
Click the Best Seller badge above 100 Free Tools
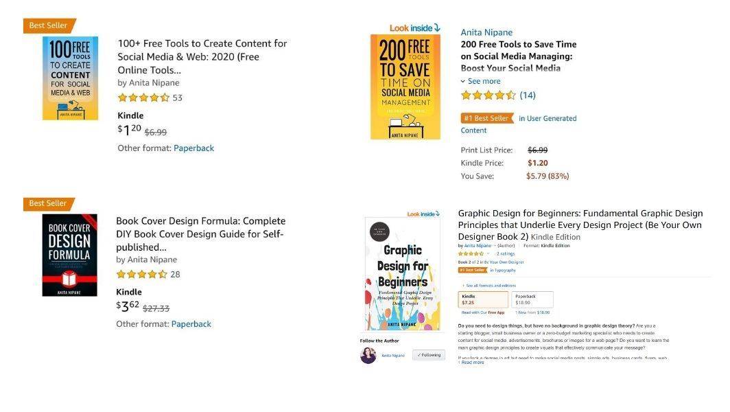point(49,25)
